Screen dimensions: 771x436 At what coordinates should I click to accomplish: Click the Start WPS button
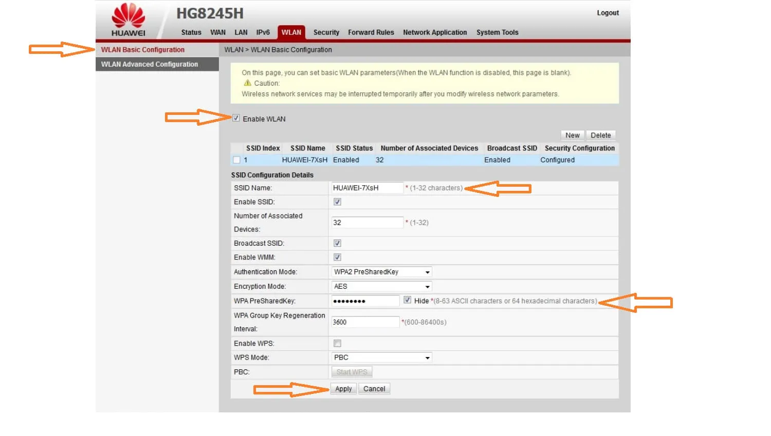pyautogui.click(x=352, y=372)
